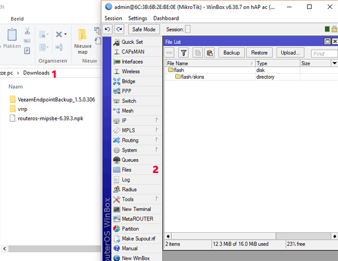
Task: Open New WinBox in sidebar
Action: (x=137, y=258)
